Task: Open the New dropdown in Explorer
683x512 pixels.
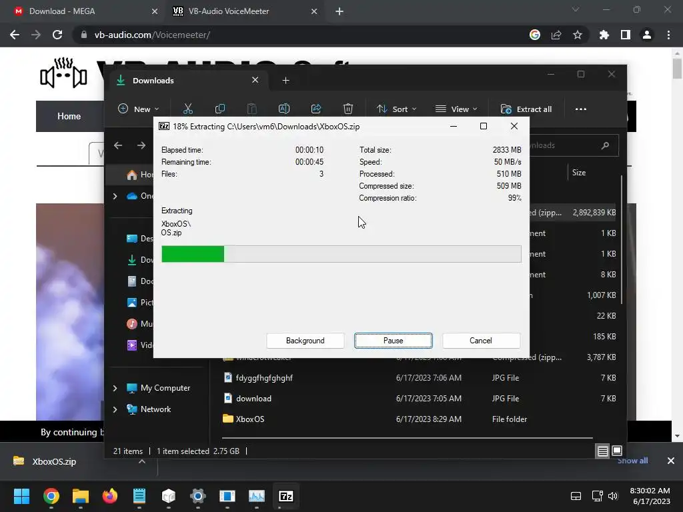Action: [x=139, y=109]
